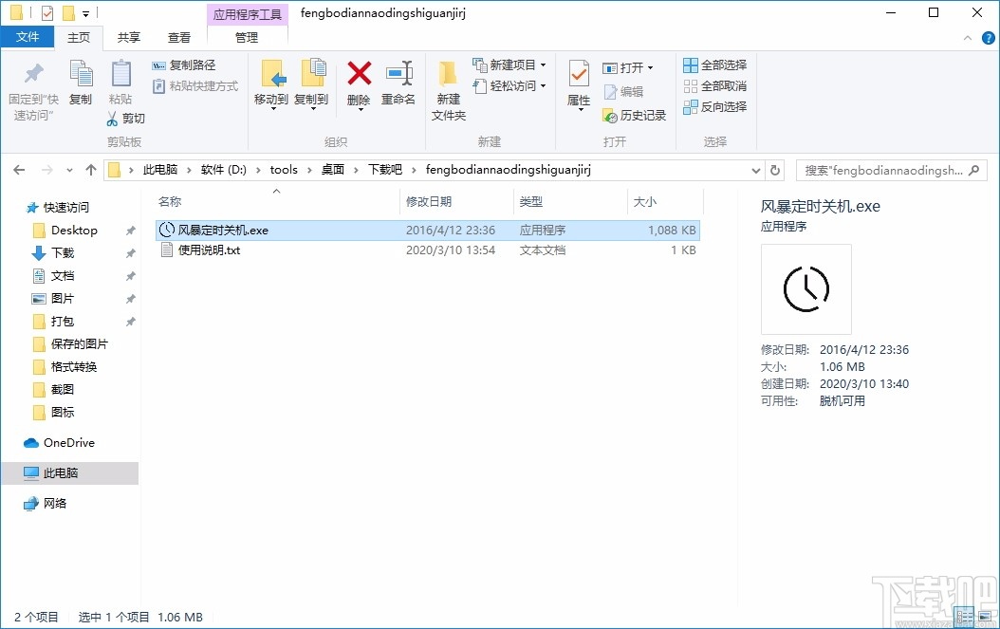Toggle large icons view in status bar
The width and height of the screenshot is (1000, 629).
coord(983,617)
